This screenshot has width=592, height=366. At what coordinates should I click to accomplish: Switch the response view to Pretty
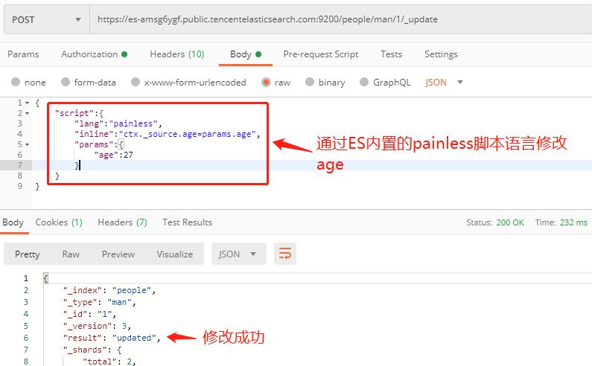(x=28, y=254)
